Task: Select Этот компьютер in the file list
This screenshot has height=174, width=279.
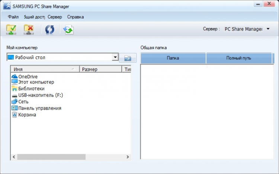Action: (36, 82)
